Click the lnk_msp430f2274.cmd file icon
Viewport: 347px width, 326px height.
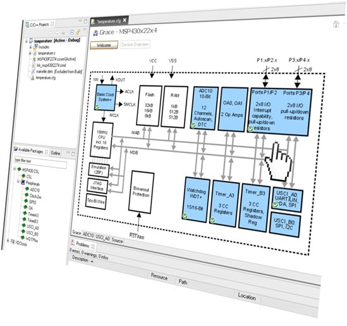coord(33,65)
